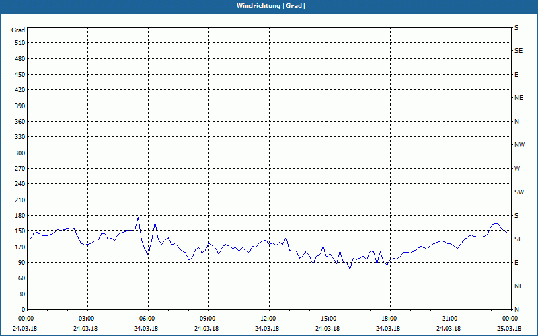Screen dimensions: 538x336
Task: Select the 'Grad' y-axis unit label
Action: 18,30
